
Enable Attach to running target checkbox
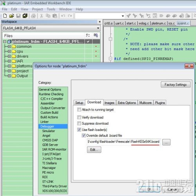[79, 109]
